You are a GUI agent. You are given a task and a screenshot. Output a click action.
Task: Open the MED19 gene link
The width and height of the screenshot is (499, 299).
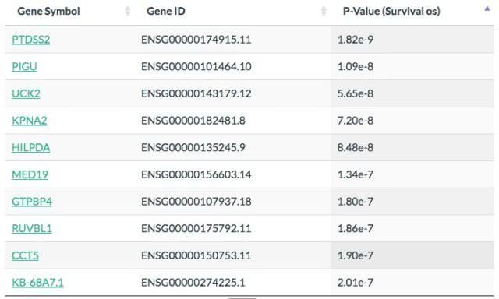click(30, 174)
